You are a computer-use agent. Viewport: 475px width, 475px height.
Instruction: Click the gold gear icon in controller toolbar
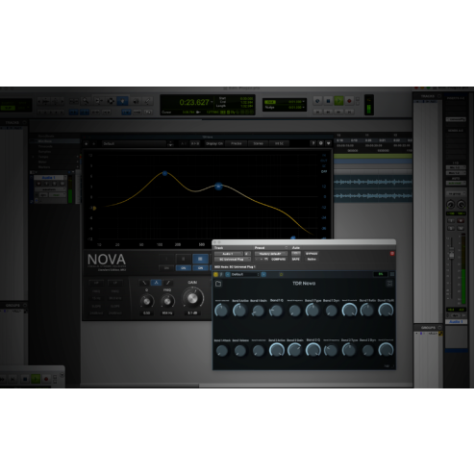[x=281, y=275]
